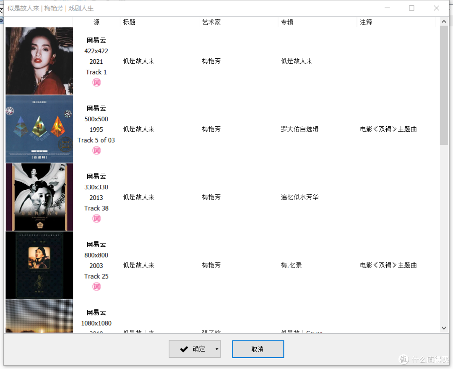Click year 1995 in second result
The image size is (453, 369).
pyautogui.click(x=96, y=130)
